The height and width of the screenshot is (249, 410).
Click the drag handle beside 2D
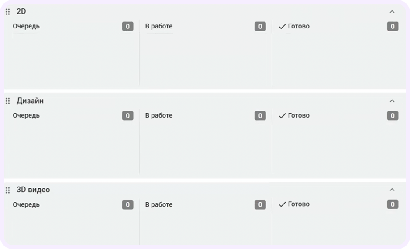pos(7,12)
